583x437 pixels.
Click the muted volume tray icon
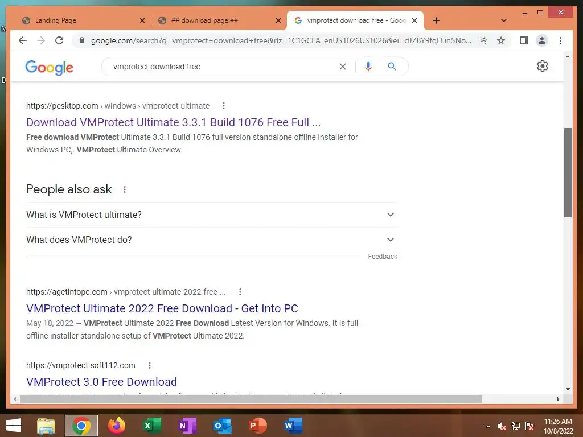[502, 426]
